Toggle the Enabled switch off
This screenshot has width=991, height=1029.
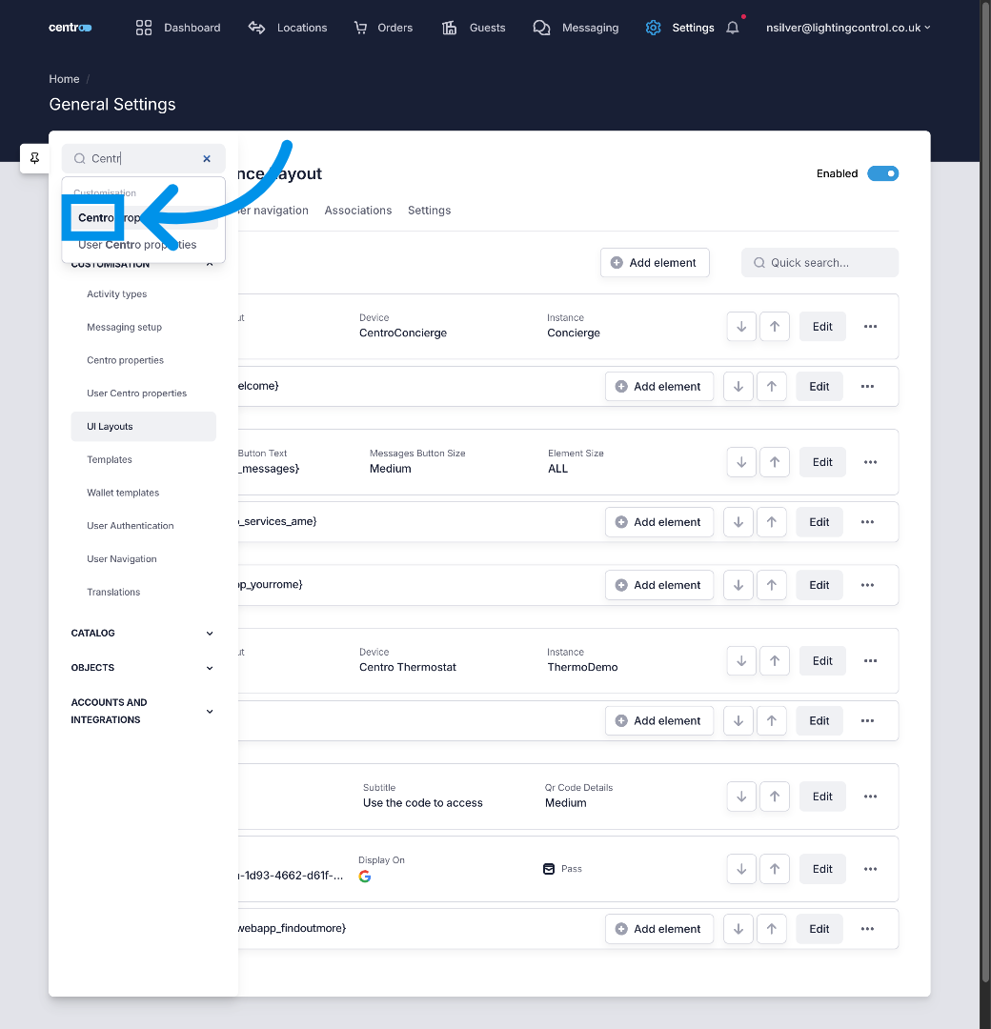pos(882,173)
